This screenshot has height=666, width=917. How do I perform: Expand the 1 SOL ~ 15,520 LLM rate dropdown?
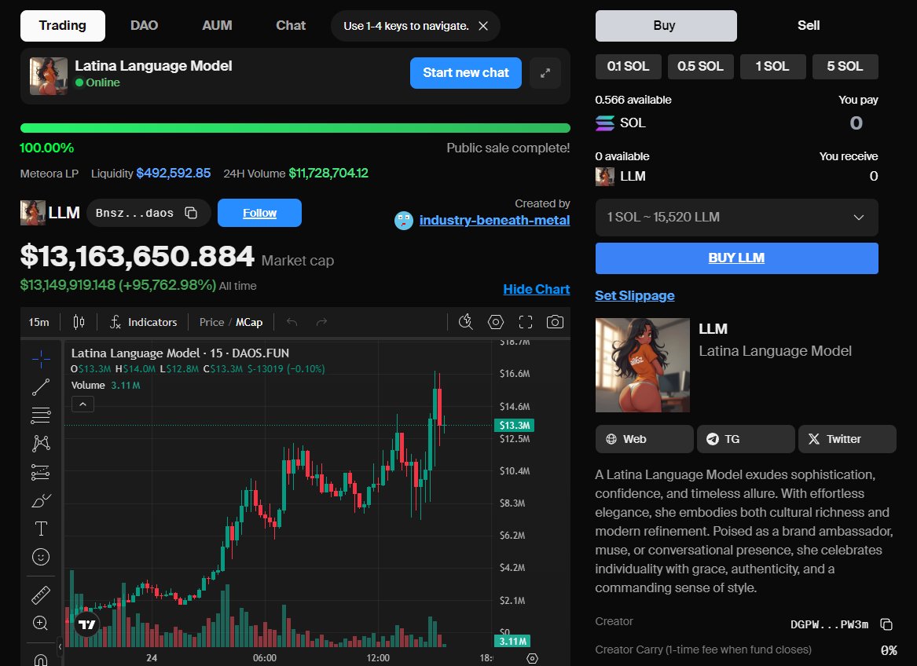pos(737,218)
